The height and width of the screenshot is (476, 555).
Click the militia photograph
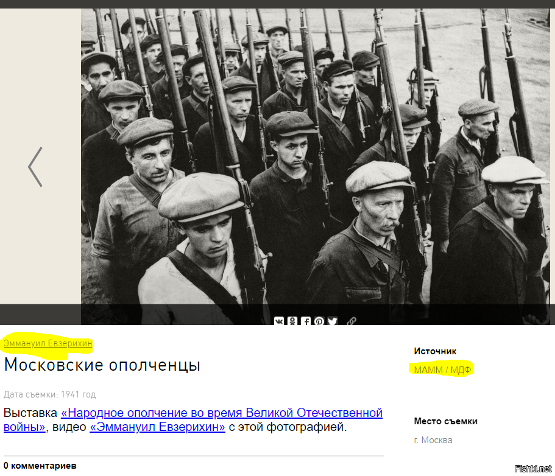[316, 166]
